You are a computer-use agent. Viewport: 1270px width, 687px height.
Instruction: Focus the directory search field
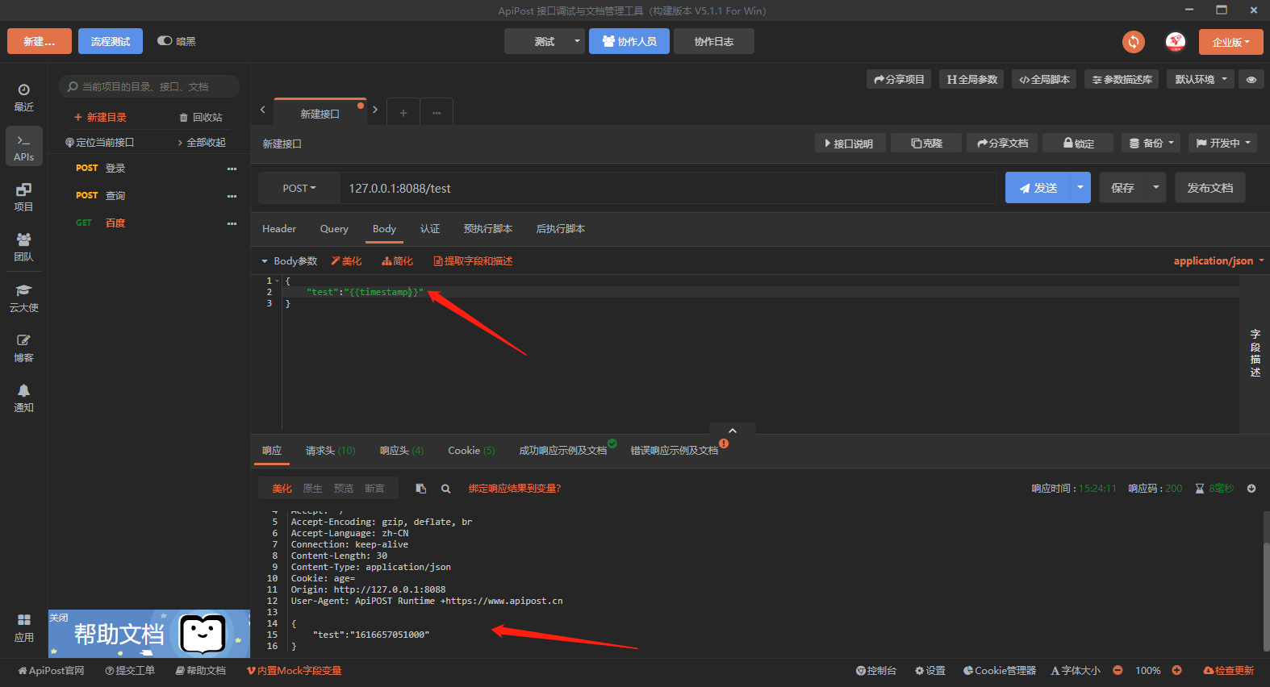149,86
